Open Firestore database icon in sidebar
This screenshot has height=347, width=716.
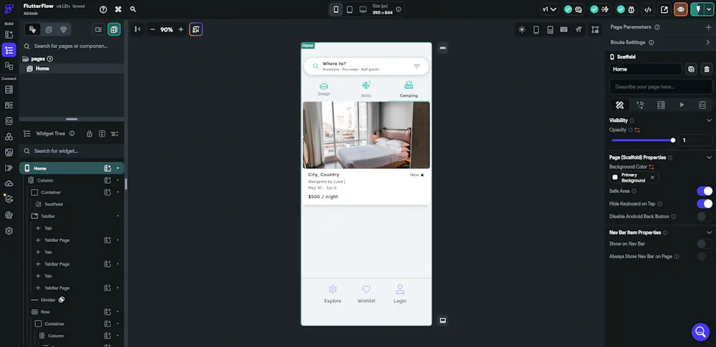tap(9, 89)
